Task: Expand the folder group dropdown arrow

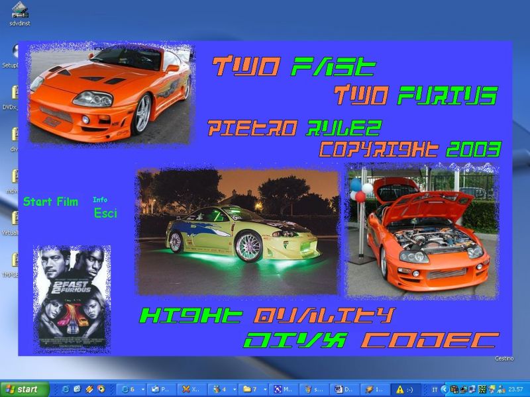Action: (x=264, y=389)
